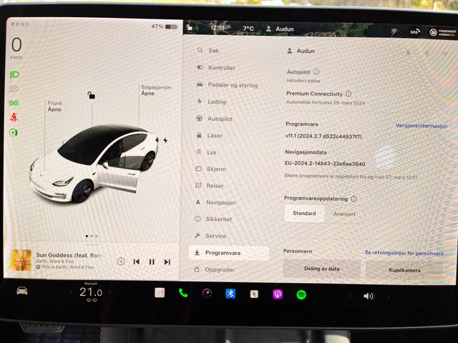
Task: Tap the white car model image
Action: pyautogui.click(x=94, y=164)
